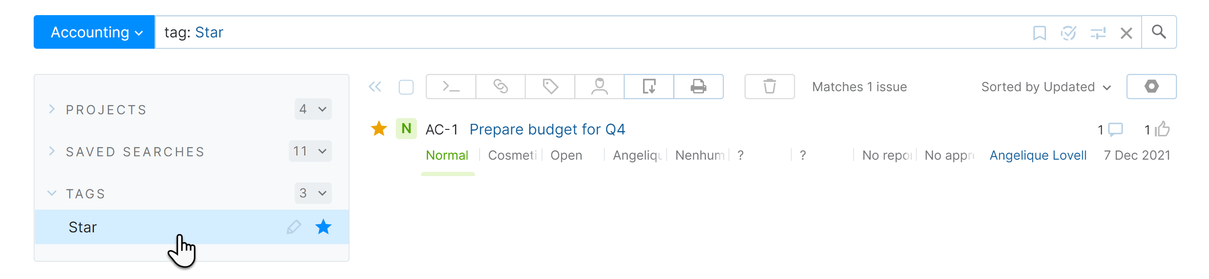Add a tag using the tag toolbar icon
The height and width of the screenshot is (279, 1209).
[x=549, y=86]
